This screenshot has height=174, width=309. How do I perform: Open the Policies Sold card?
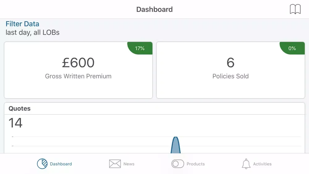pos(231,70)
